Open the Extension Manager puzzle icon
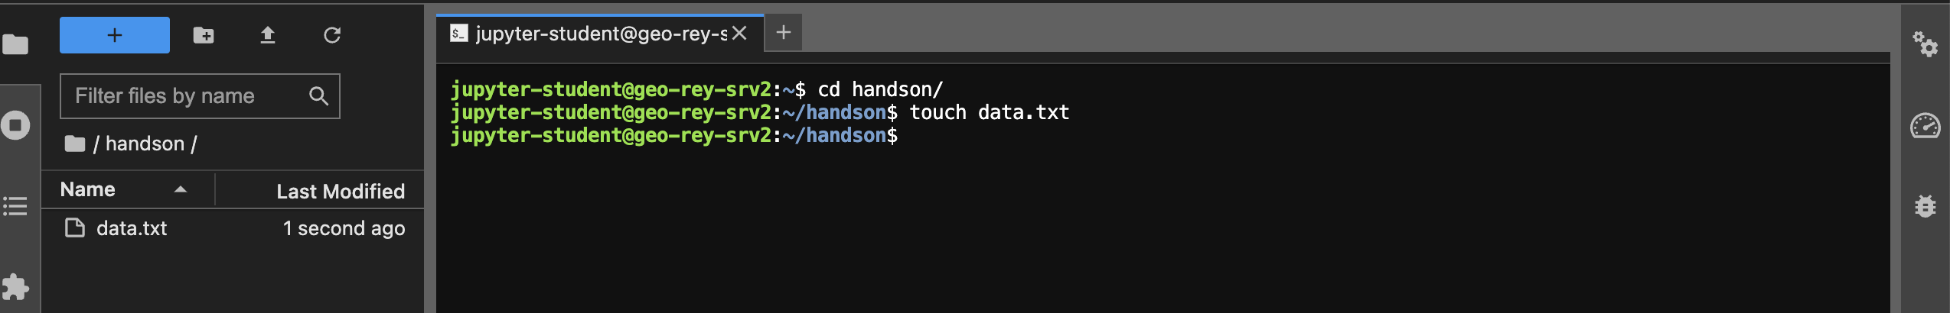1950x313 pixels. [x=15, y=287]
